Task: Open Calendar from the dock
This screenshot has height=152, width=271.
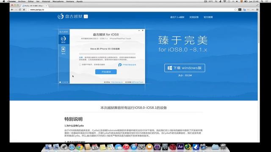Action: pos(95,147)
